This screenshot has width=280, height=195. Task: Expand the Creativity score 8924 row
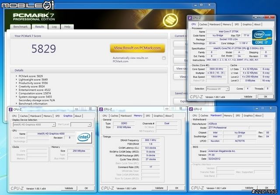coord(17,86)
